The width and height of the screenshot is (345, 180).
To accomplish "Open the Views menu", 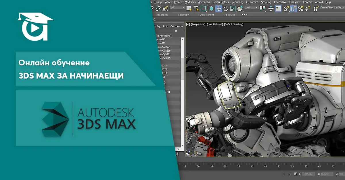I will [x=168, y=2].
